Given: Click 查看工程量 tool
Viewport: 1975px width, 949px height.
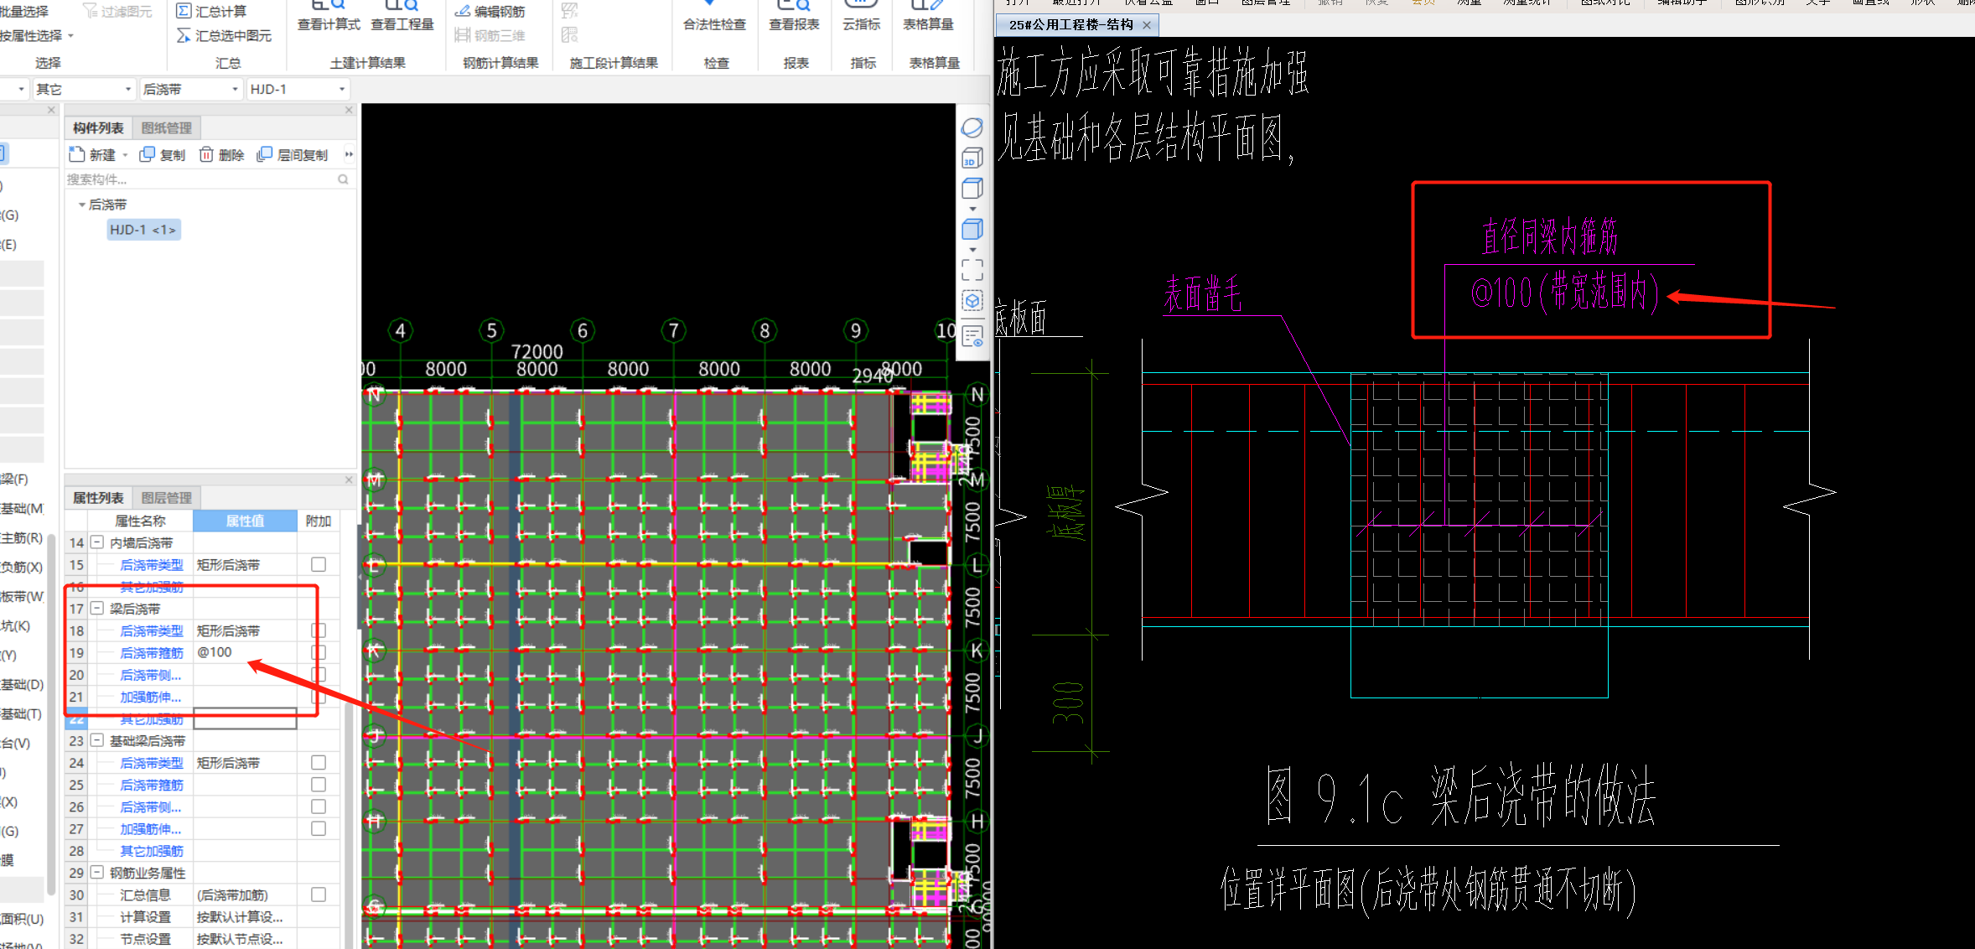Looking at the screenshot, I should (402, 17).
